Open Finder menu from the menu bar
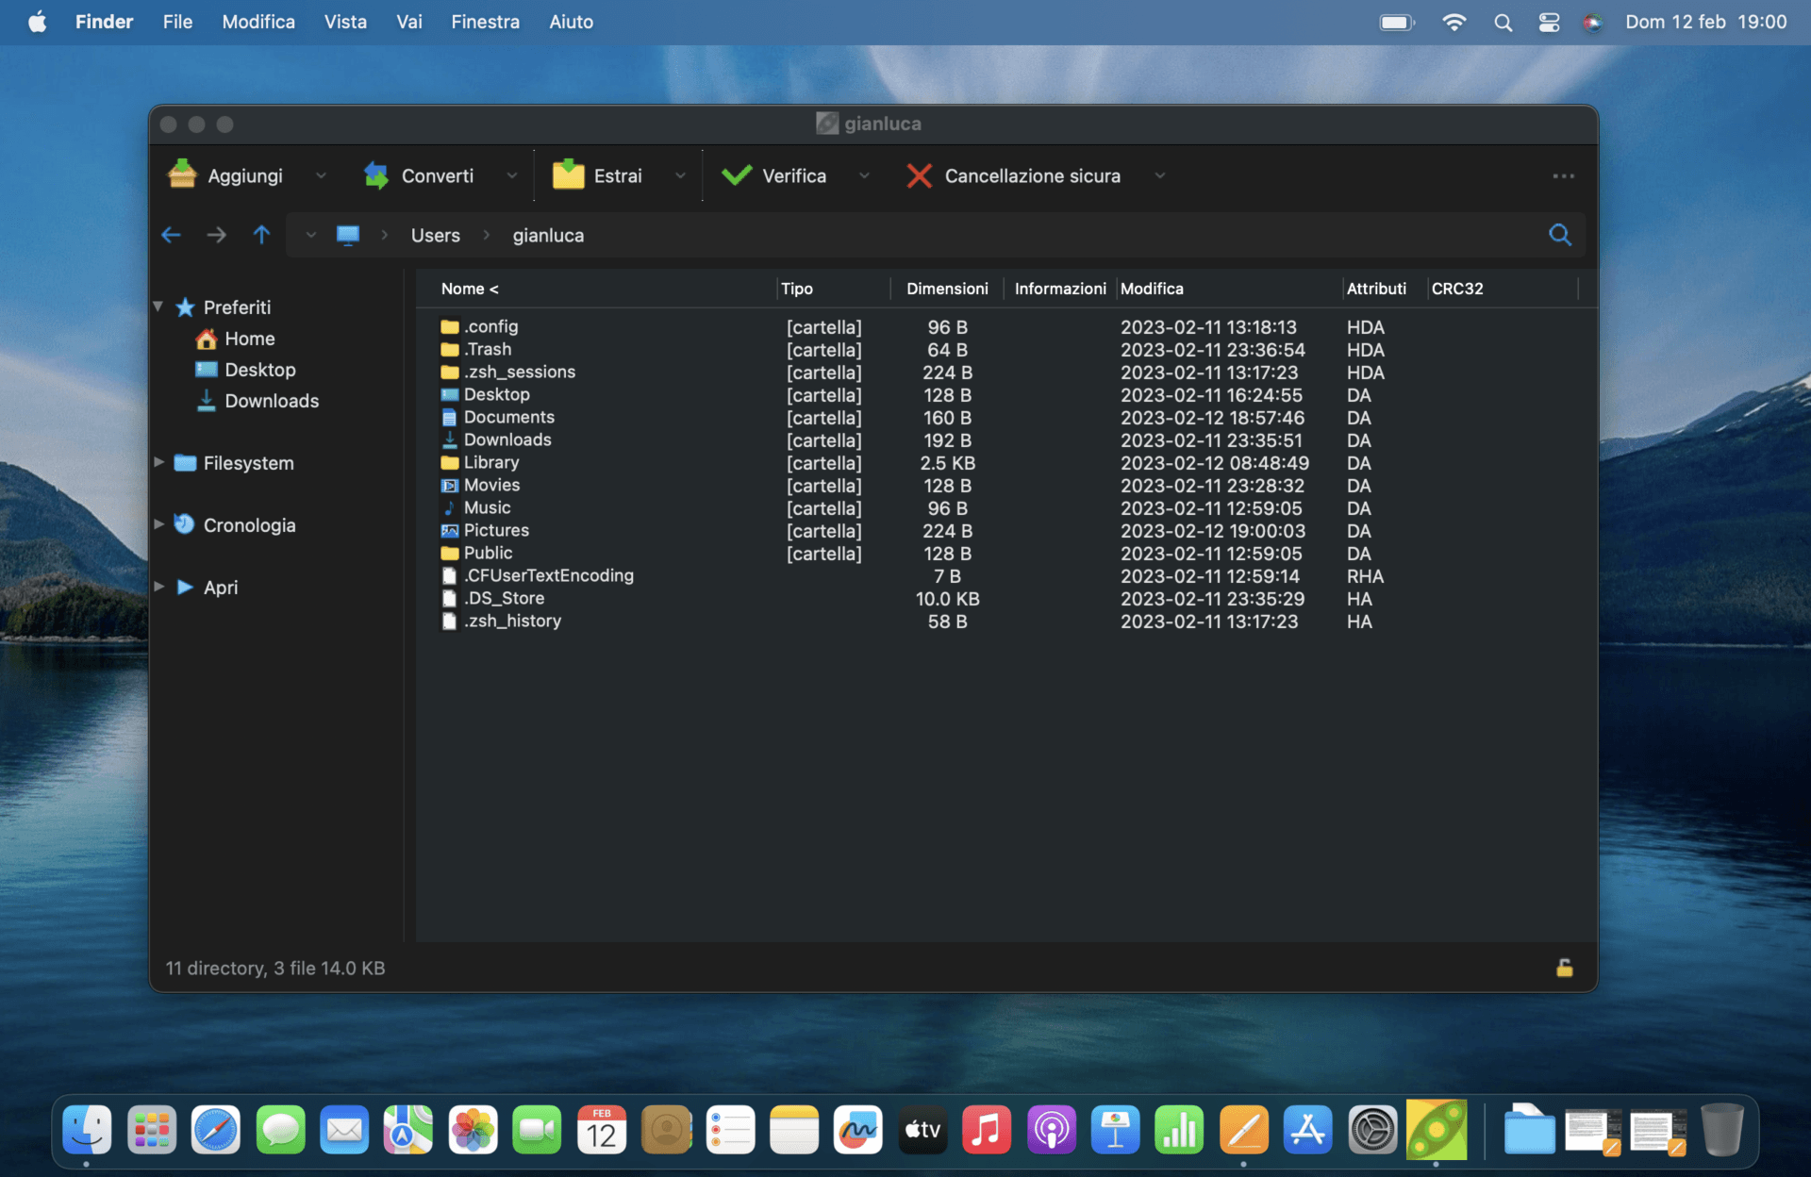The width and height of the screenshot is (1811, 1177). [106, 21]
